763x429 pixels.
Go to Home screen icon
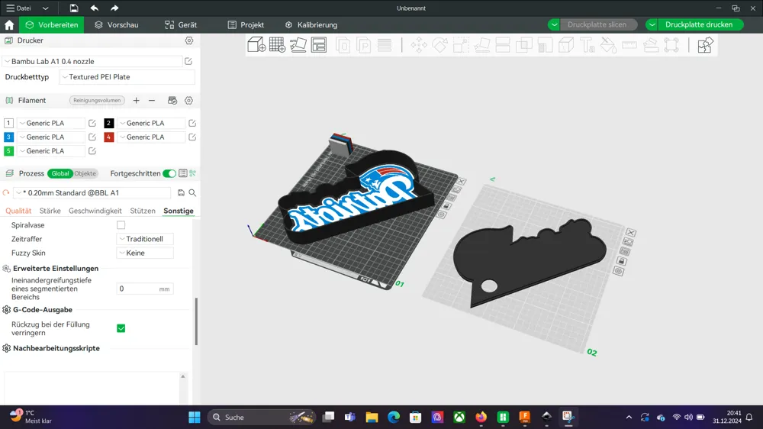coord(9,25)
